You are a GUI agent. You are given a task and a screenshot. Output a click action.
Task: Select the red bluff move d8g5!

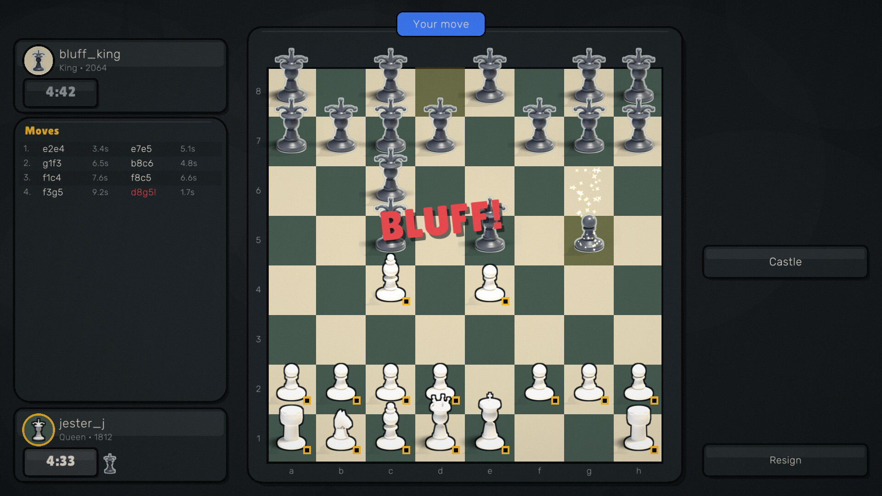point(143,192)
